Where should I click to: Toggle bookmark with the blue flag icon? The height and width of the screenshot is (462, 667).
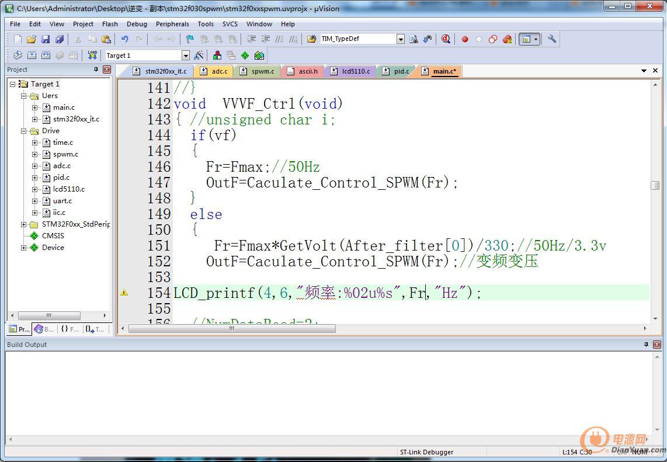(190, 39)
